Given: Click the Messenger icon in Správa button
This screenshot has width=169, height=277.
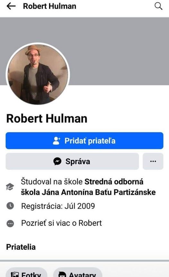Looking at the screenshot, I should pos(58,161).
